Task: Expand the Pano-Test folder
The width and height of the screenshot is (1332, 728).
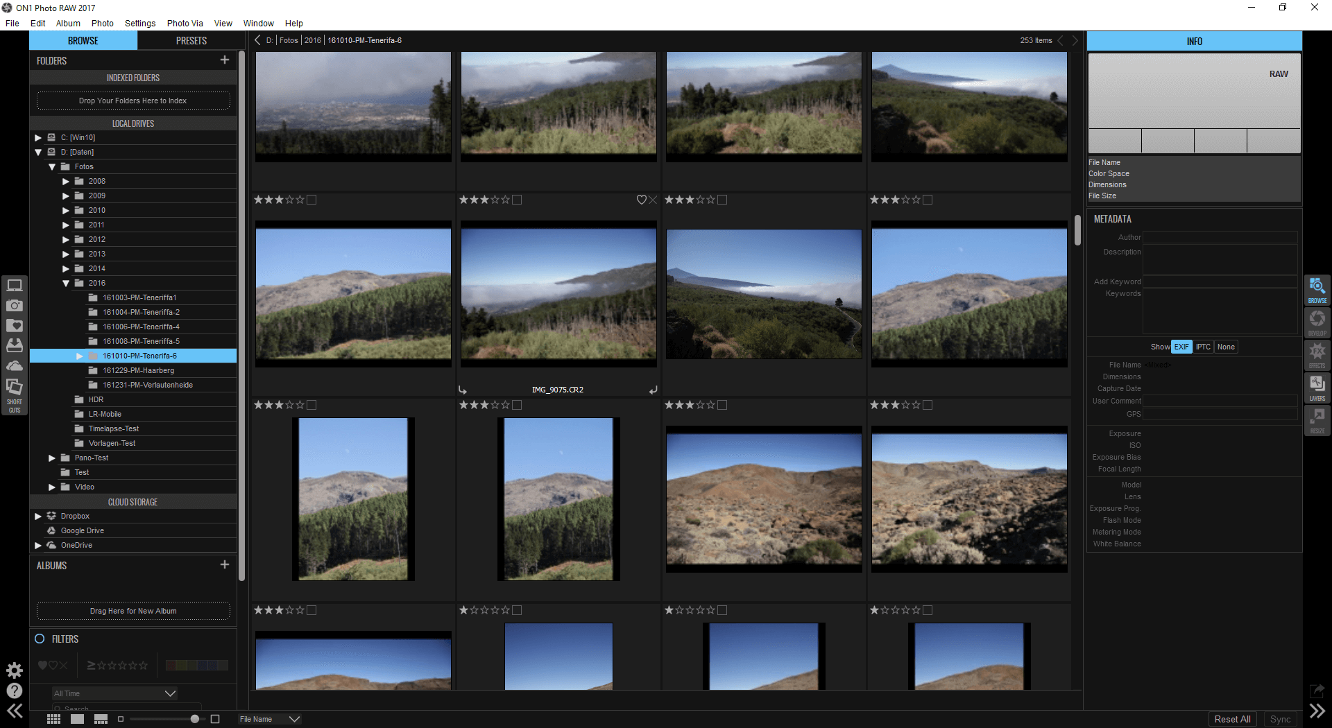Action: (52, 458)
